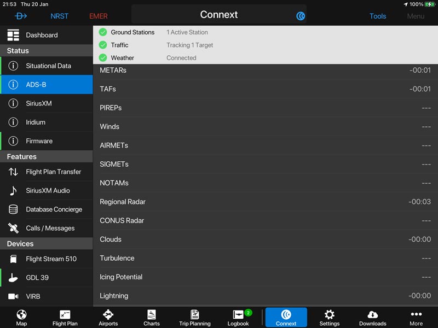Viewport: 438px width, 328px height.
Task: Switch to the Flight Plan tab
Action: (65, 318)
